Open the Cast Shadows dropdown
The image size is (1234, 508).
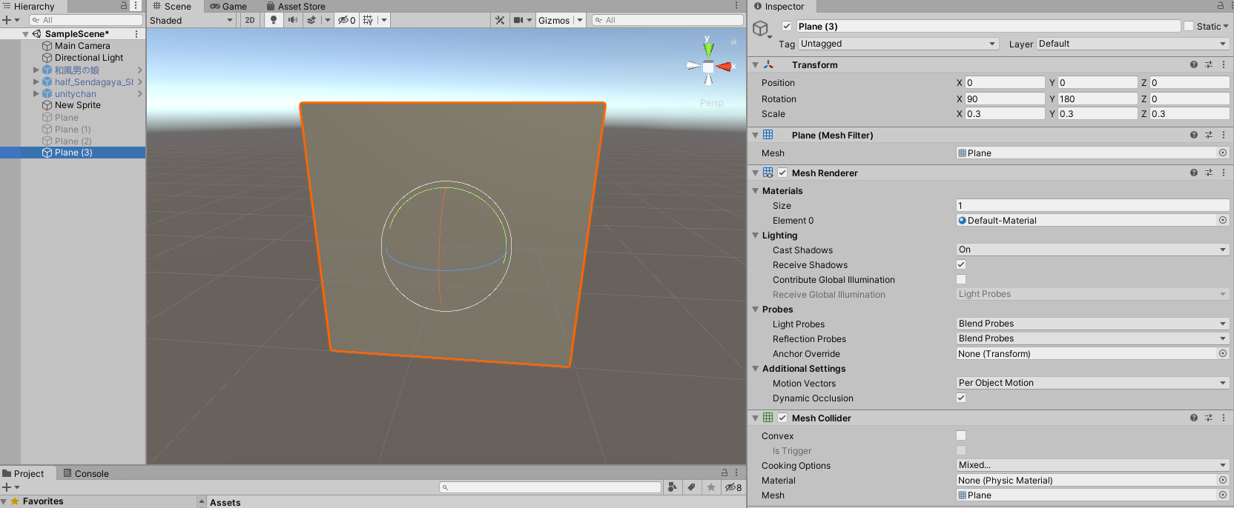point(1092,250)
